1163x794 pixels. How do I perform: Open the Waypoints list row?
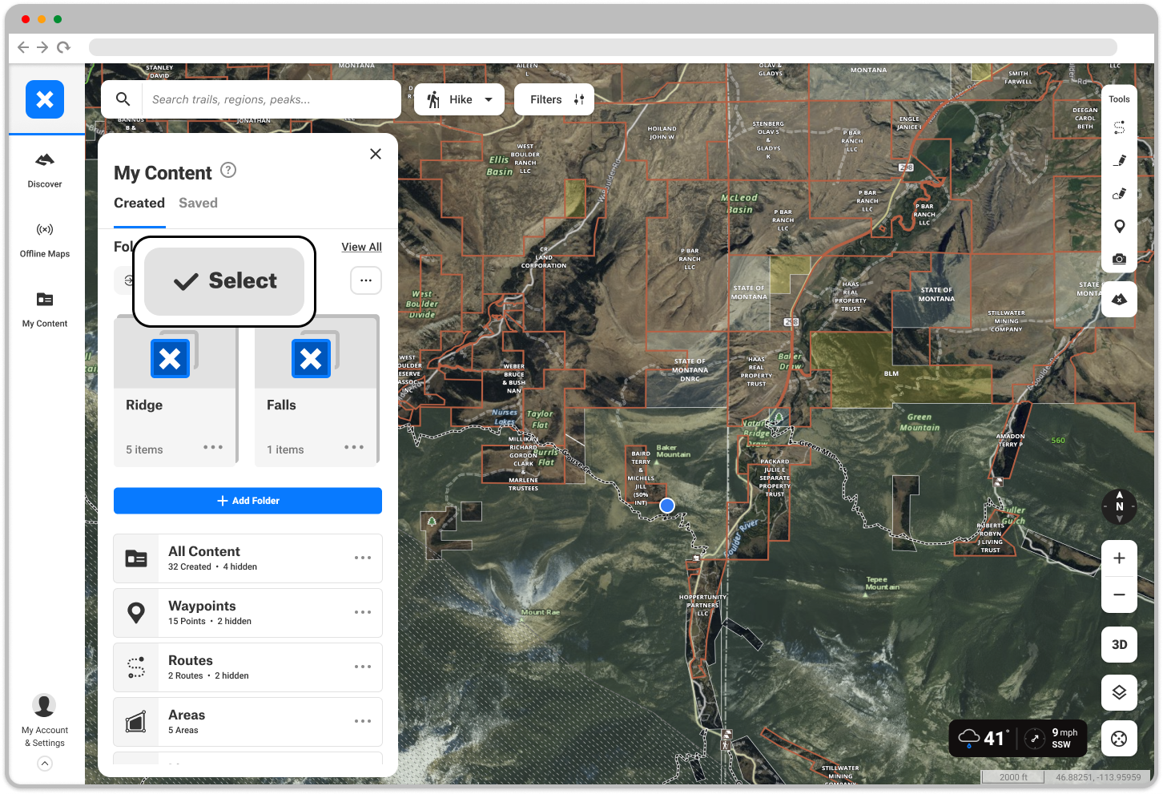[247, 613]
